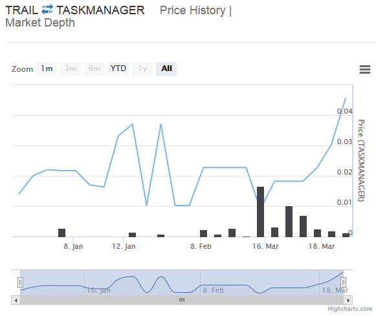Click the 0.04 price axis label
The width and height of the screenshot is (376, 316).
[x=344, y=111]
